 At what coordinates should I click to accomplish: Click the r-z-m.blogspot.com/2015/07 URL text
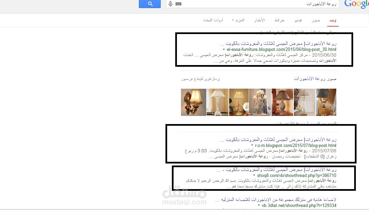coord(296,146)
